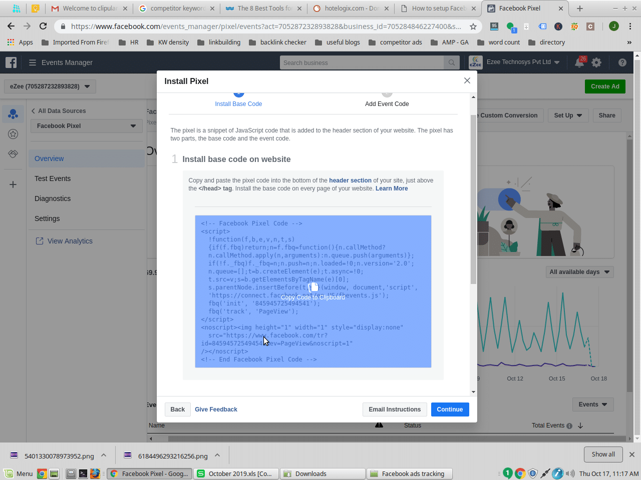
Task: Click the horizontal scrollbar below events table
Action: pyautogui.click(x=396, y=438)
